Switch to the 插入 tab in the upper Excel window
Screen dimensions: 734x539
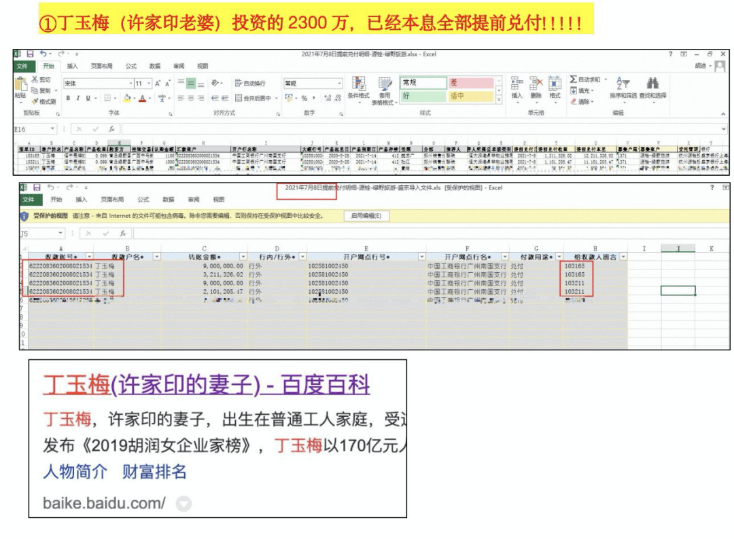72,67
